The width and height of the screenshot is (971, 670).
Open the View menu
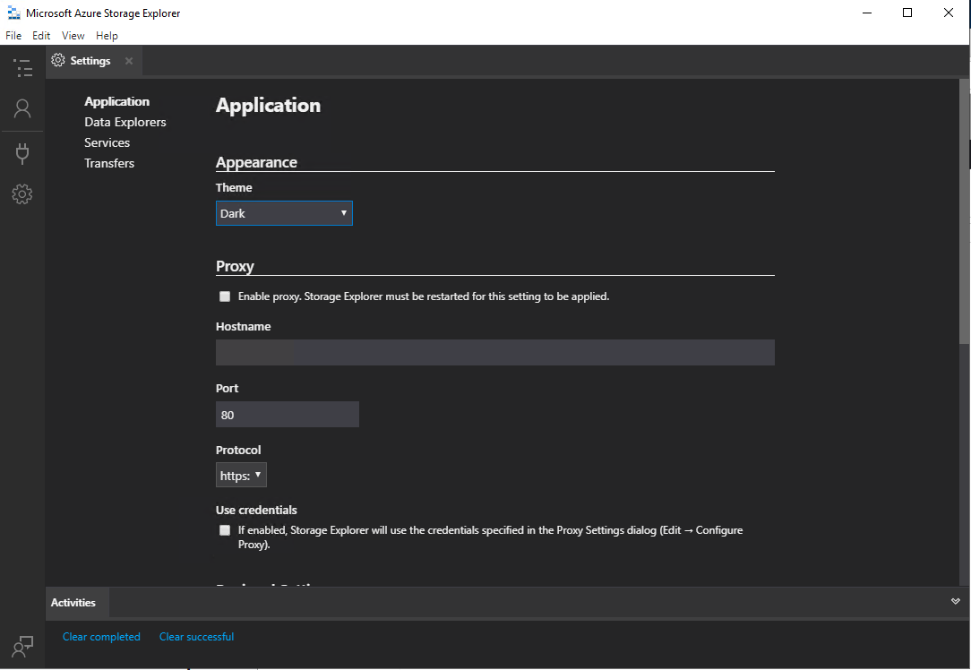(73, 35)
